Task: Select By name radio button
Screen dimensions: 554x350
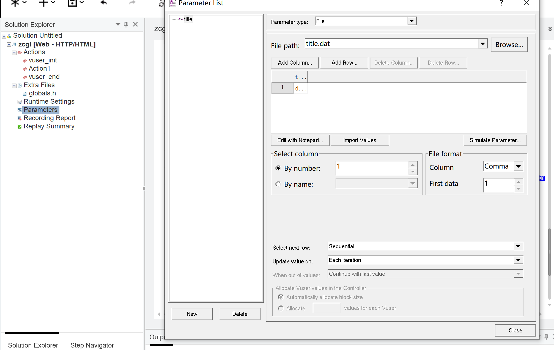Action: click(x=279, y=184)
